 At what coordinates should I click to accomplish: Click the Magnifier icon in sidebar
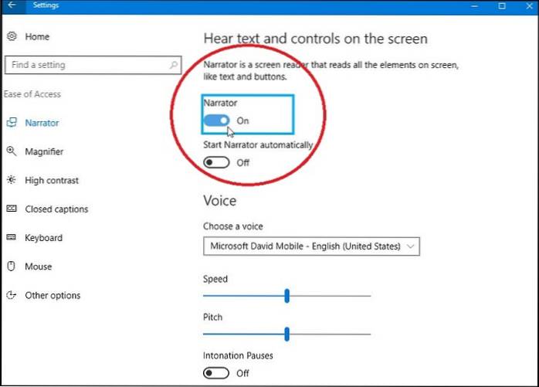[12, 151]
